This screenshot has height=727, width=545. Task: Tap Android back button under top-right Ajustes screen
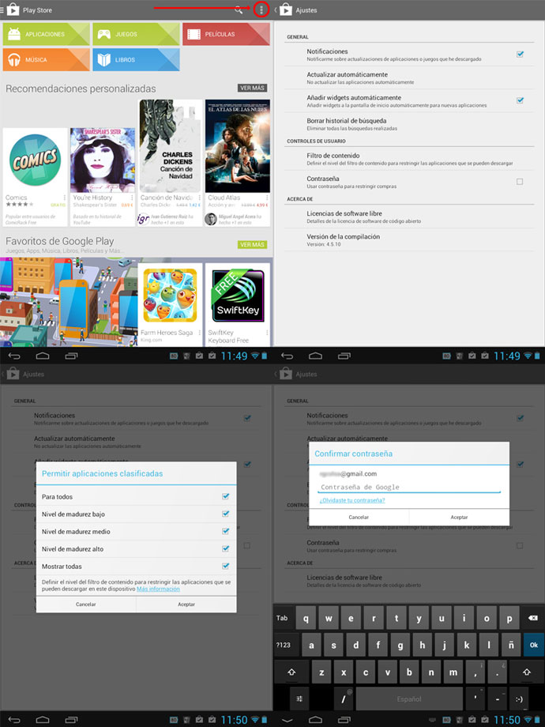point(288,356)
